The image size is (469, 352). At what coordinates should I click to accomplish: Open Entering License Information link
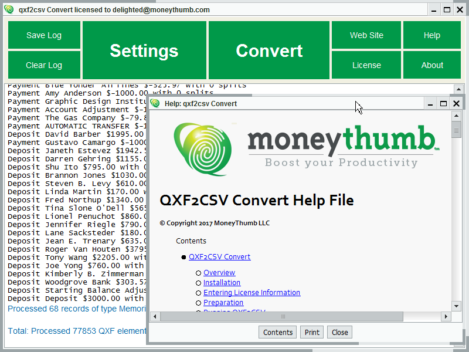252,292
